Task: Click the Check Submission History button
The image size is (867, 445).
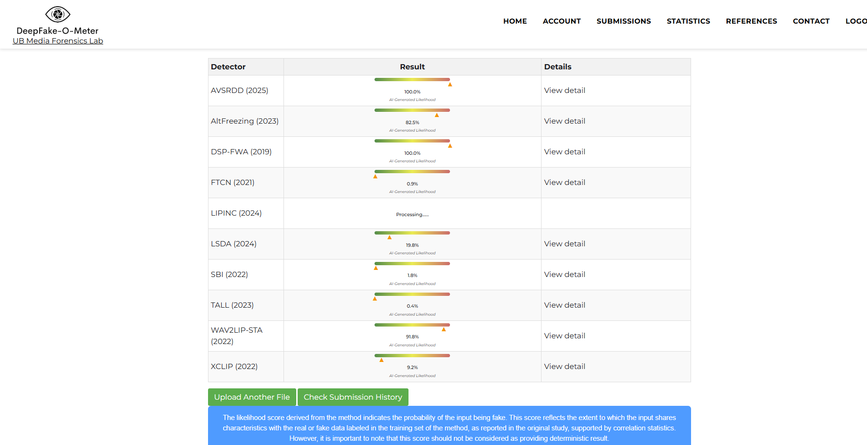Action: (x=352, y=397)
